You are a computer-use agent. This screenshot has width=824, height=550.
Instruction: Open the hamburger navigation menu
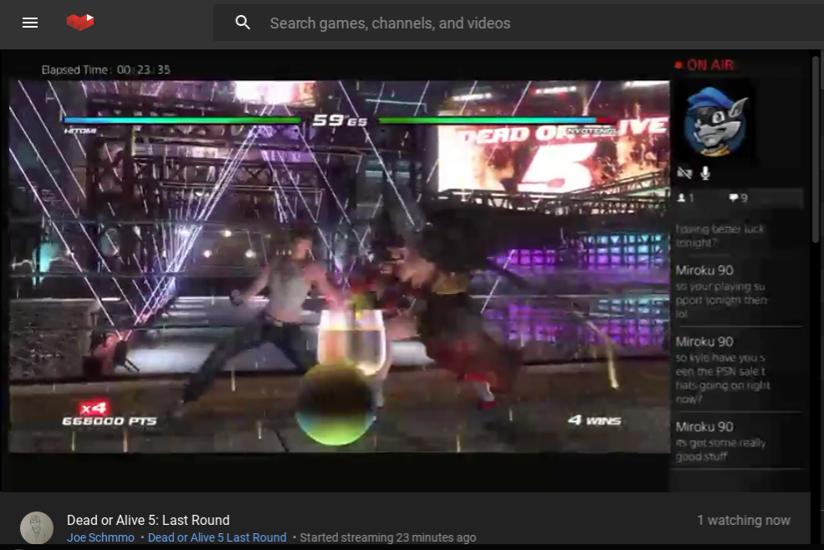30,23
